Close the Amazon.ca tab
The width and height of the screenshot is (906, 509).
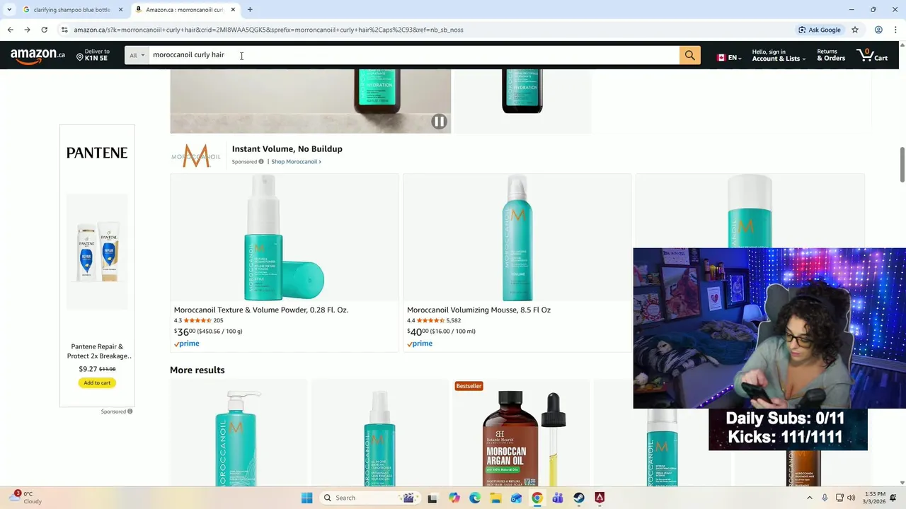tap(233, 10)
